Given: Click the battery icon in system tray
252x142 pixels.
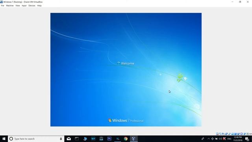Looking at the screenshot, I should click(217, 138).
